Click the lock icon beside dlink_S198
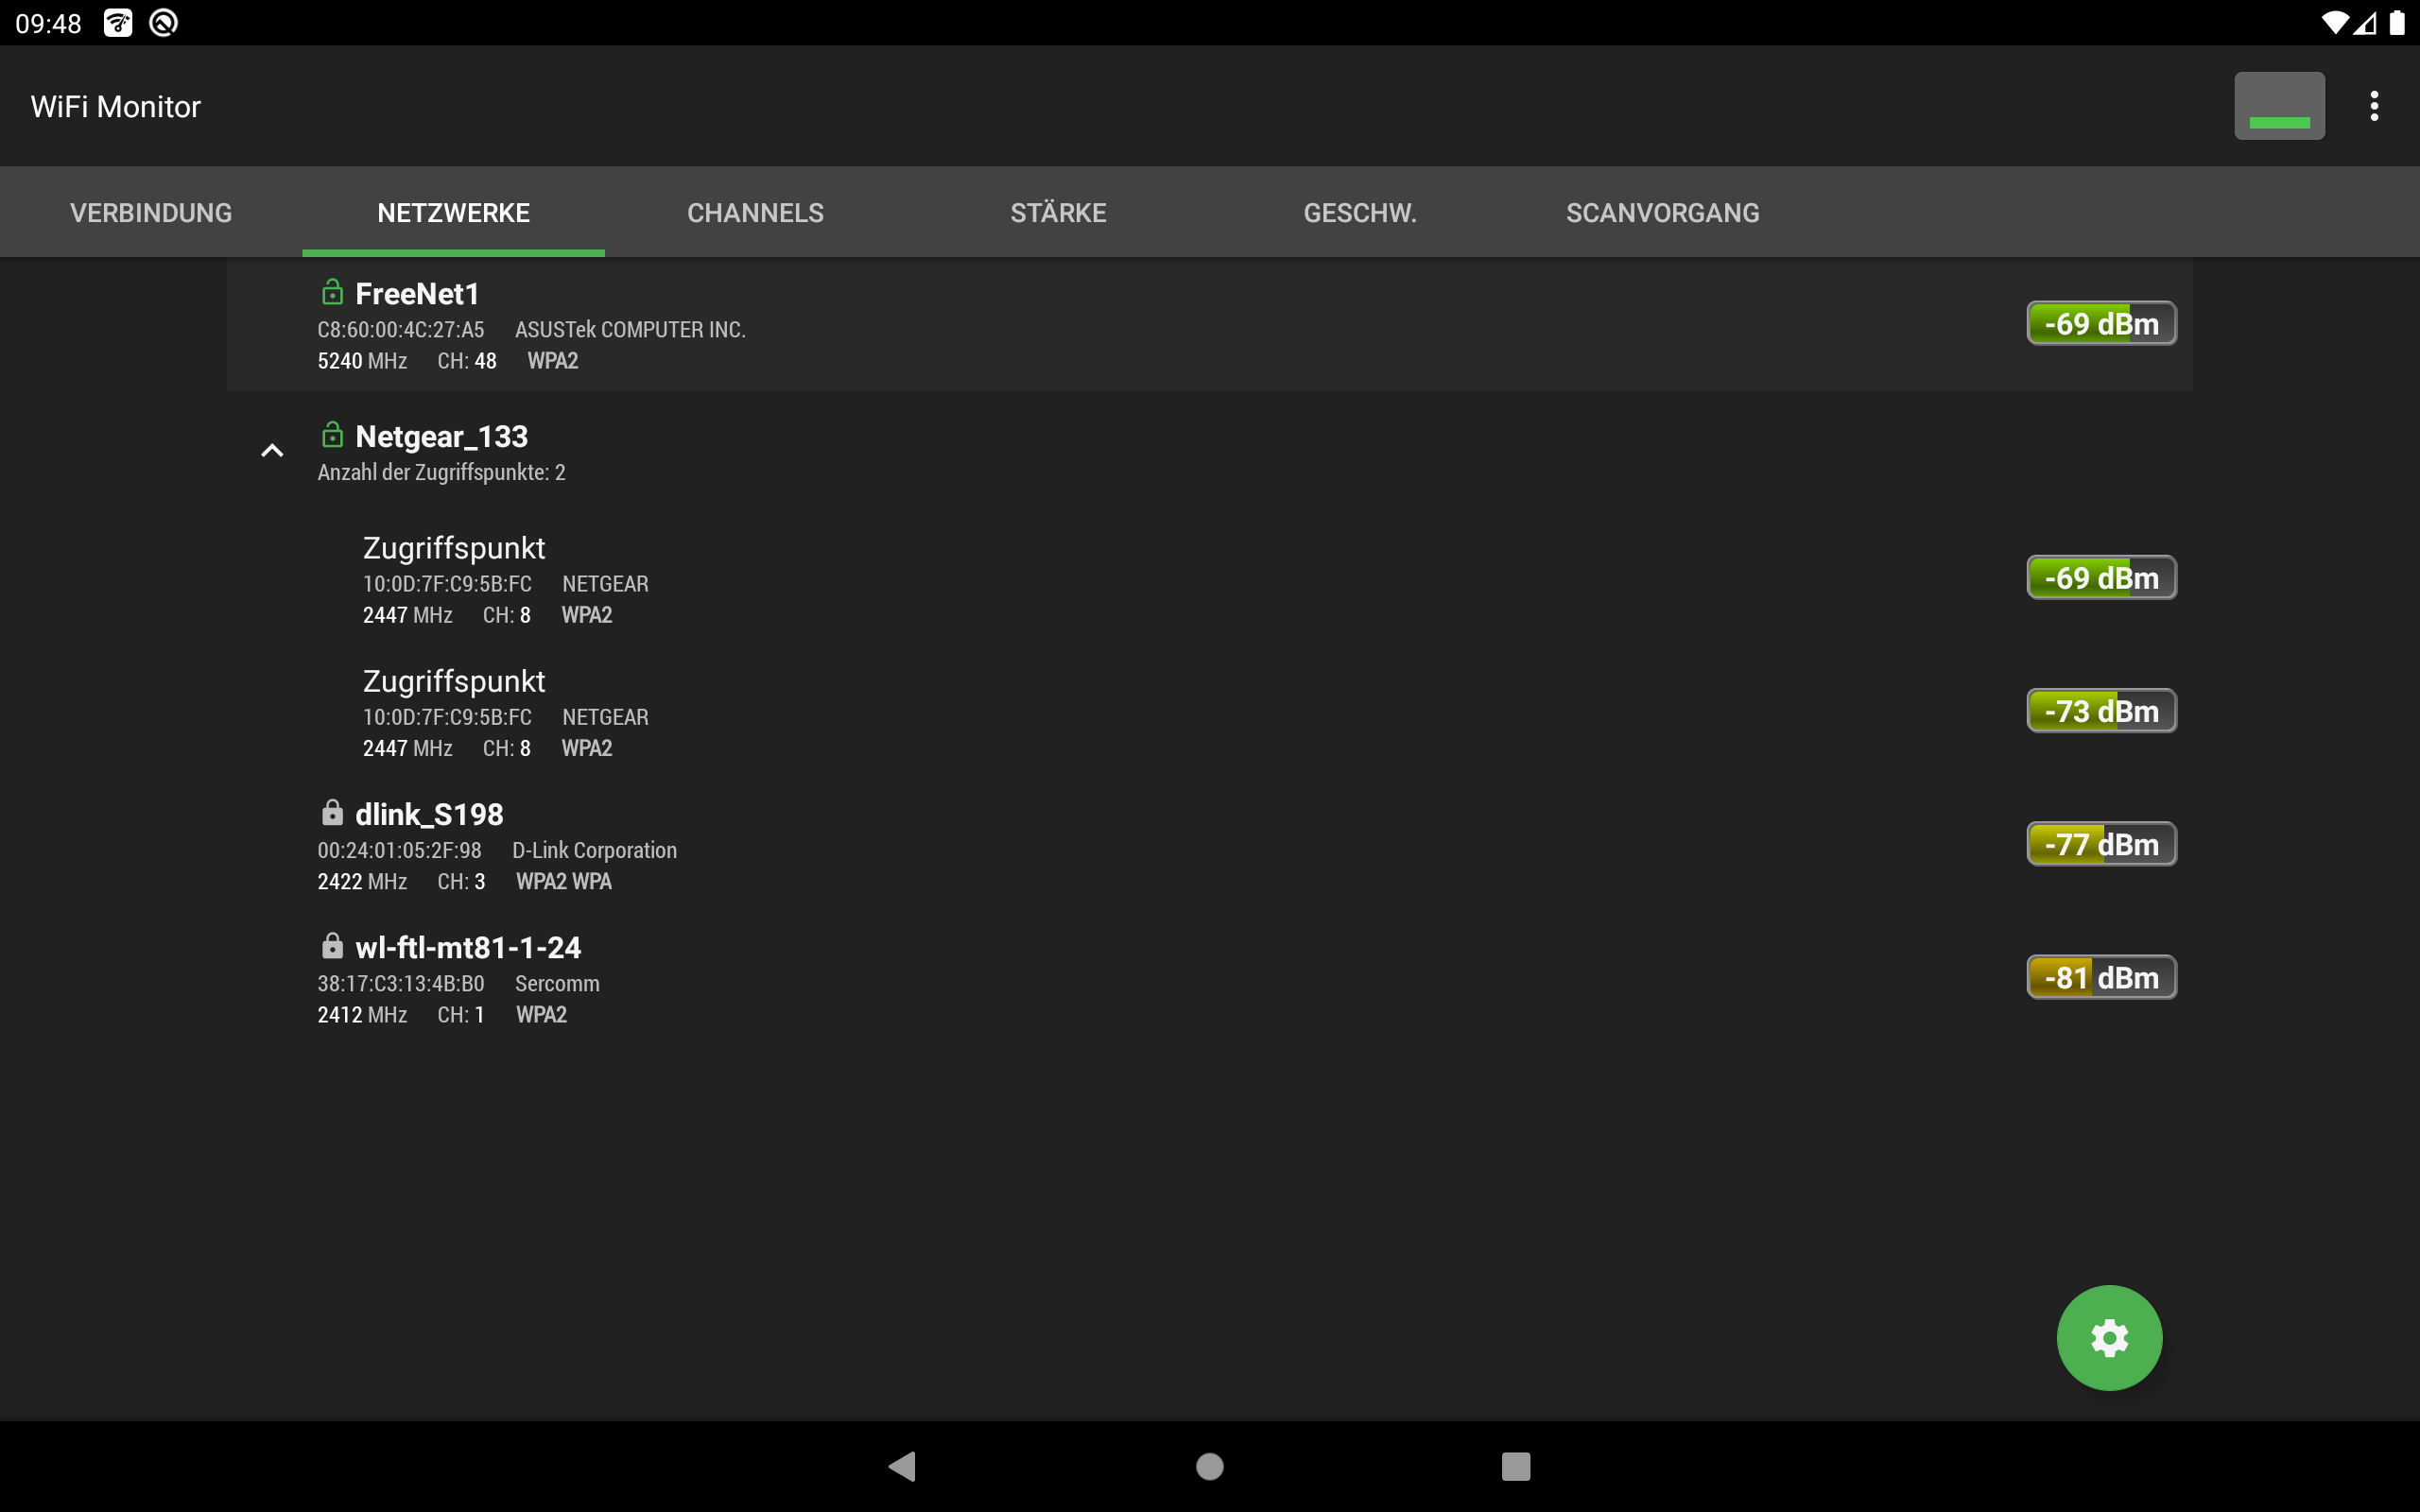This screenshot has height=1512, width=2420. 332,812
